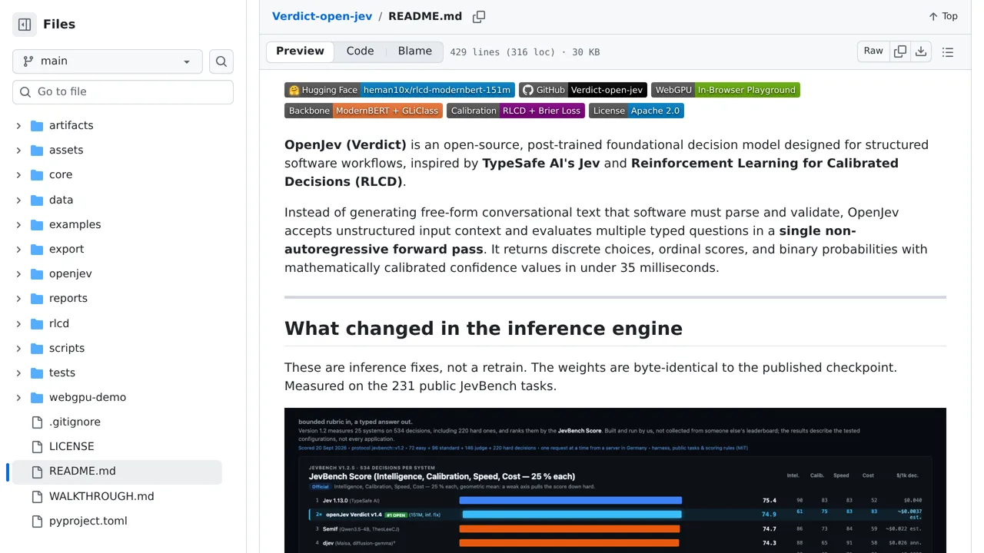Click the reports folder icon

point(37,298)
